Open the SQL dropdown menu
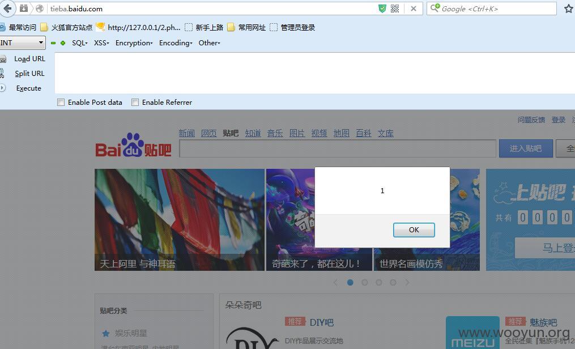 [79, 43]
